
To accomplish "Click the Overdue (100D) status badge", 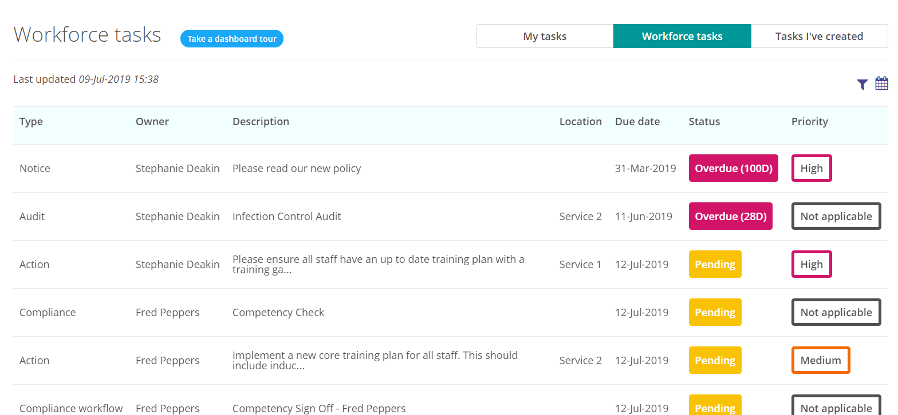I will click(734, 168).
